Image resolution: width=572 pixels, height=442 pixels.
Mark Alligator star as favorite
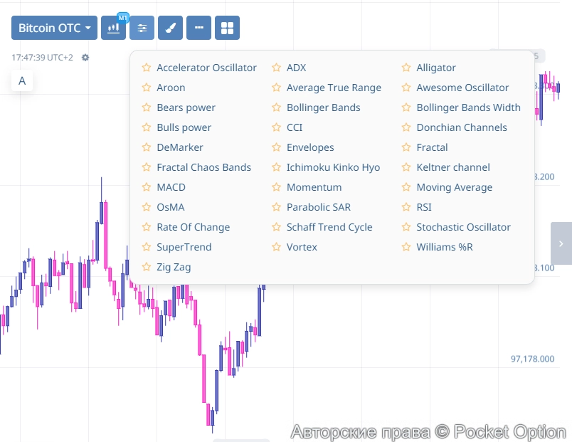point(406,68)
